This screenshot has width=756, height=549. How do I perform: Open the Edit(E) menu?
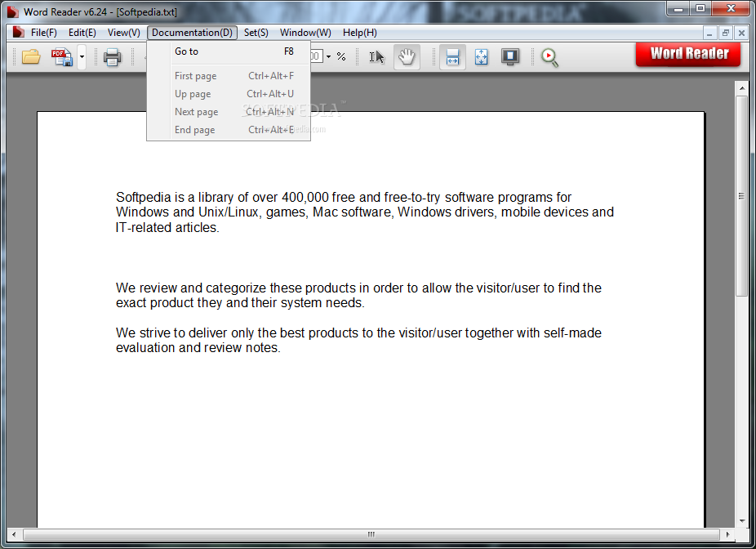(x=82, y=33)
